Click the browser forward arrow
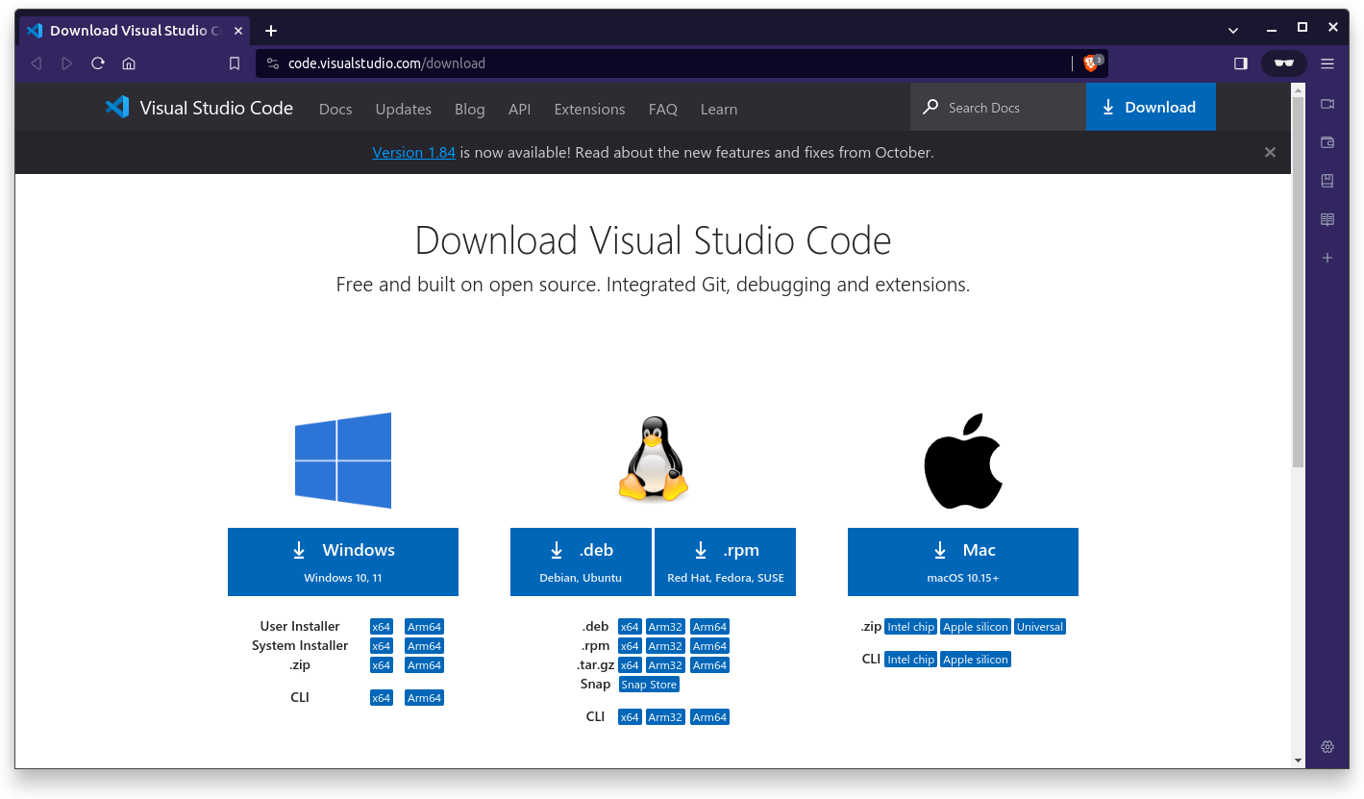The image size is (1364, 799). (66, 63)
